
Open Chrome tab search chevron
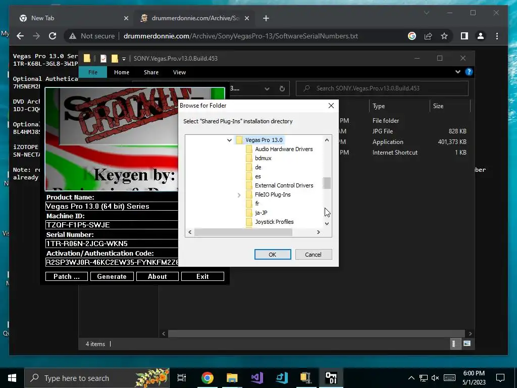426,13
